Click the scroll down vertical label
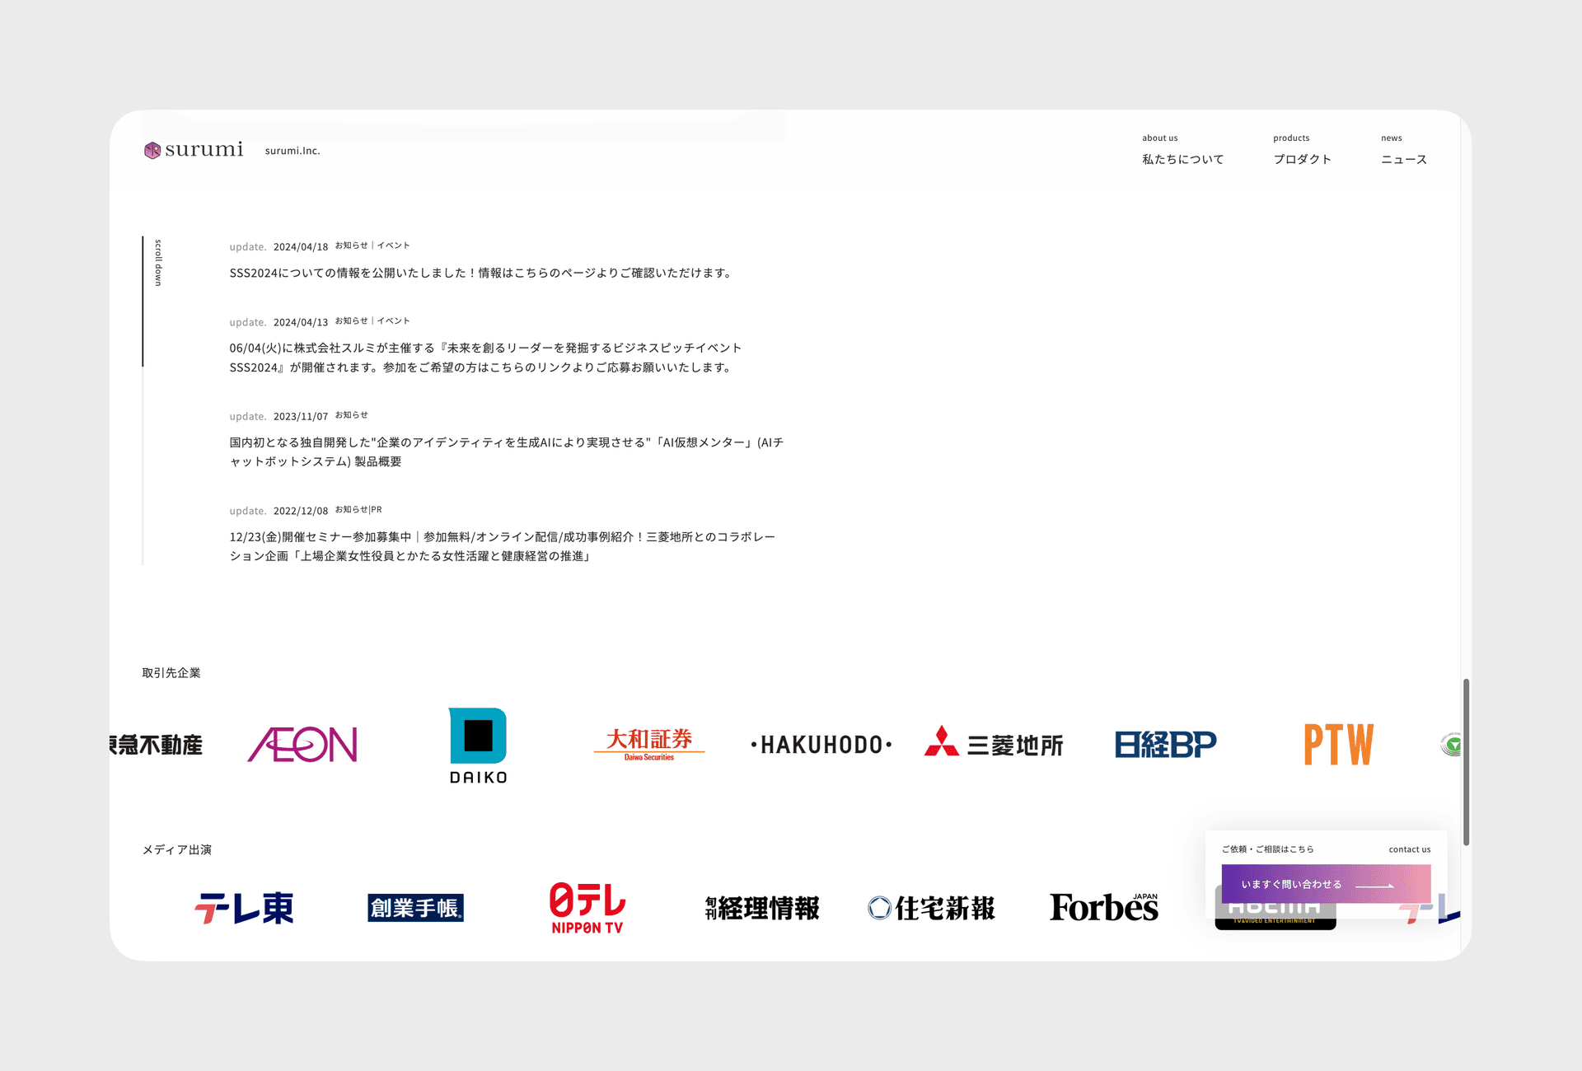 click(x=158, y=263)
